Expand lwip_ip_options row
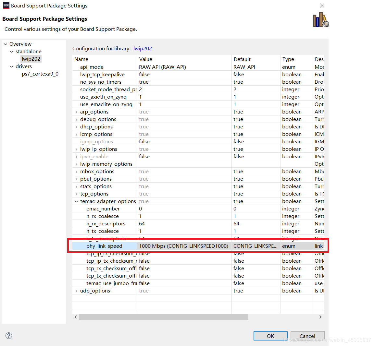 coord(76,149)
